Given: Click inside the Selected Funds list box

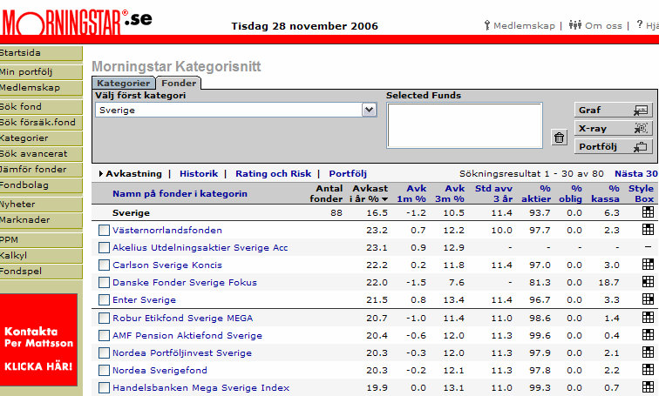Looking at the screenshot, I should pyautogui.click(x=465, y=125).
